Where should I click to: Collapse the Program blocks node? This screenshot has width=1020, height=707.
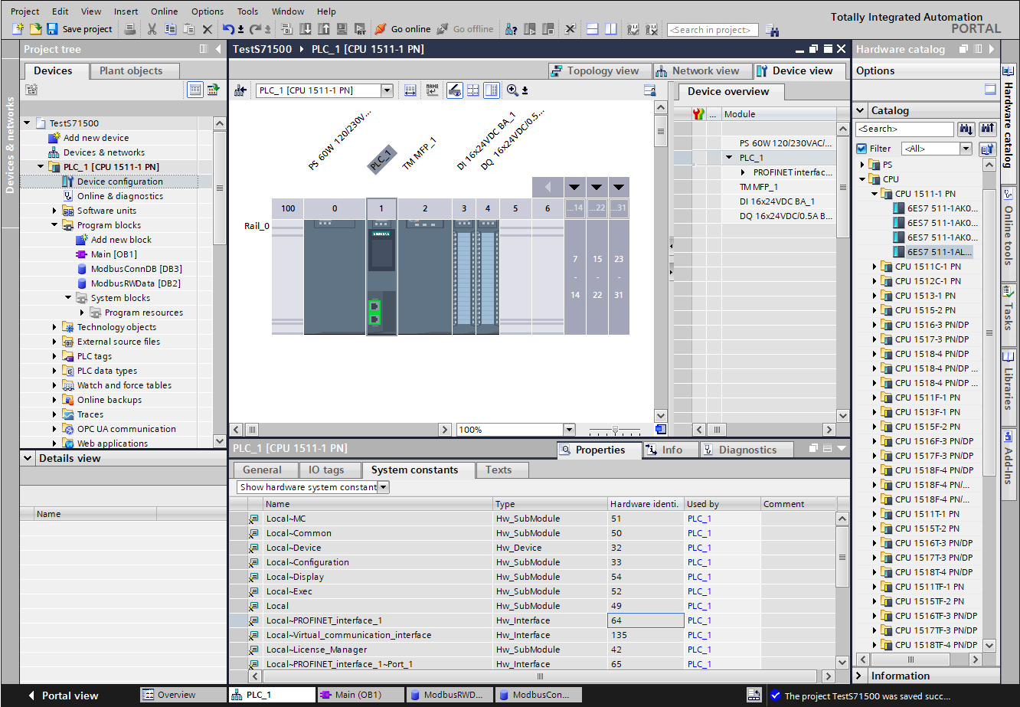[x=54, y=225]
